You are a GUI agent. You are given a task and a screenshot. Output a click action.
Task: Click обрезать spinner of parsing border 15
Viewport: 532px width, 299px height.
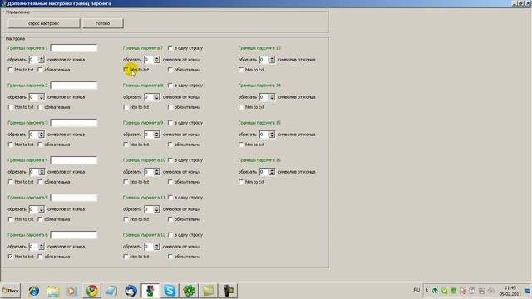pos(267,135)
